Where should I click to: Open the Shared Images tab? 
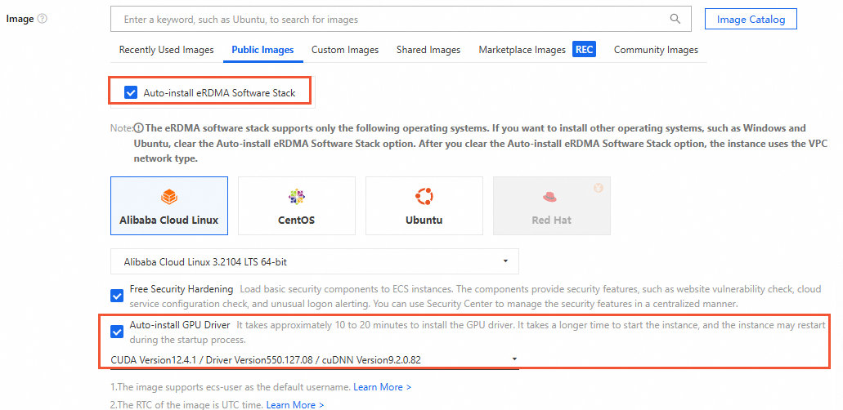tap(428, 50)
